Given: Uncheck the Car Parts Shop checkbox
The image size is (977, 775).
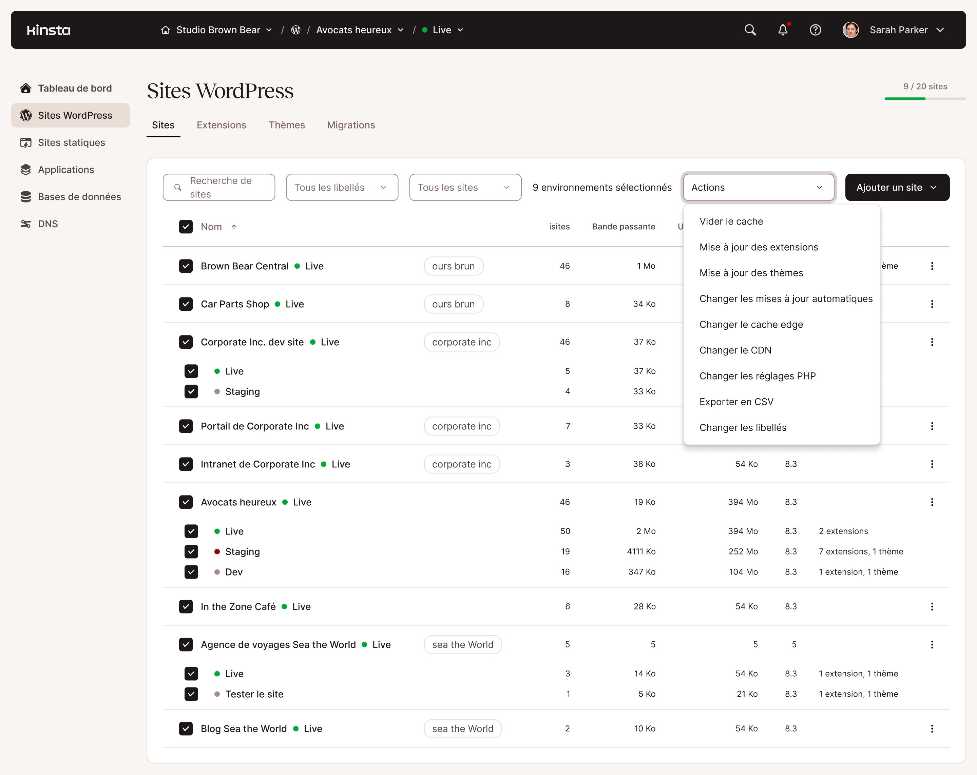Looking at the screenshot, I should (186, 304).
